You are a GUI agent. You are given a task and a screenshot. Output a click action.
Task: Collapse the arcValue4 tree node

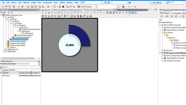[x=11, y=23]
